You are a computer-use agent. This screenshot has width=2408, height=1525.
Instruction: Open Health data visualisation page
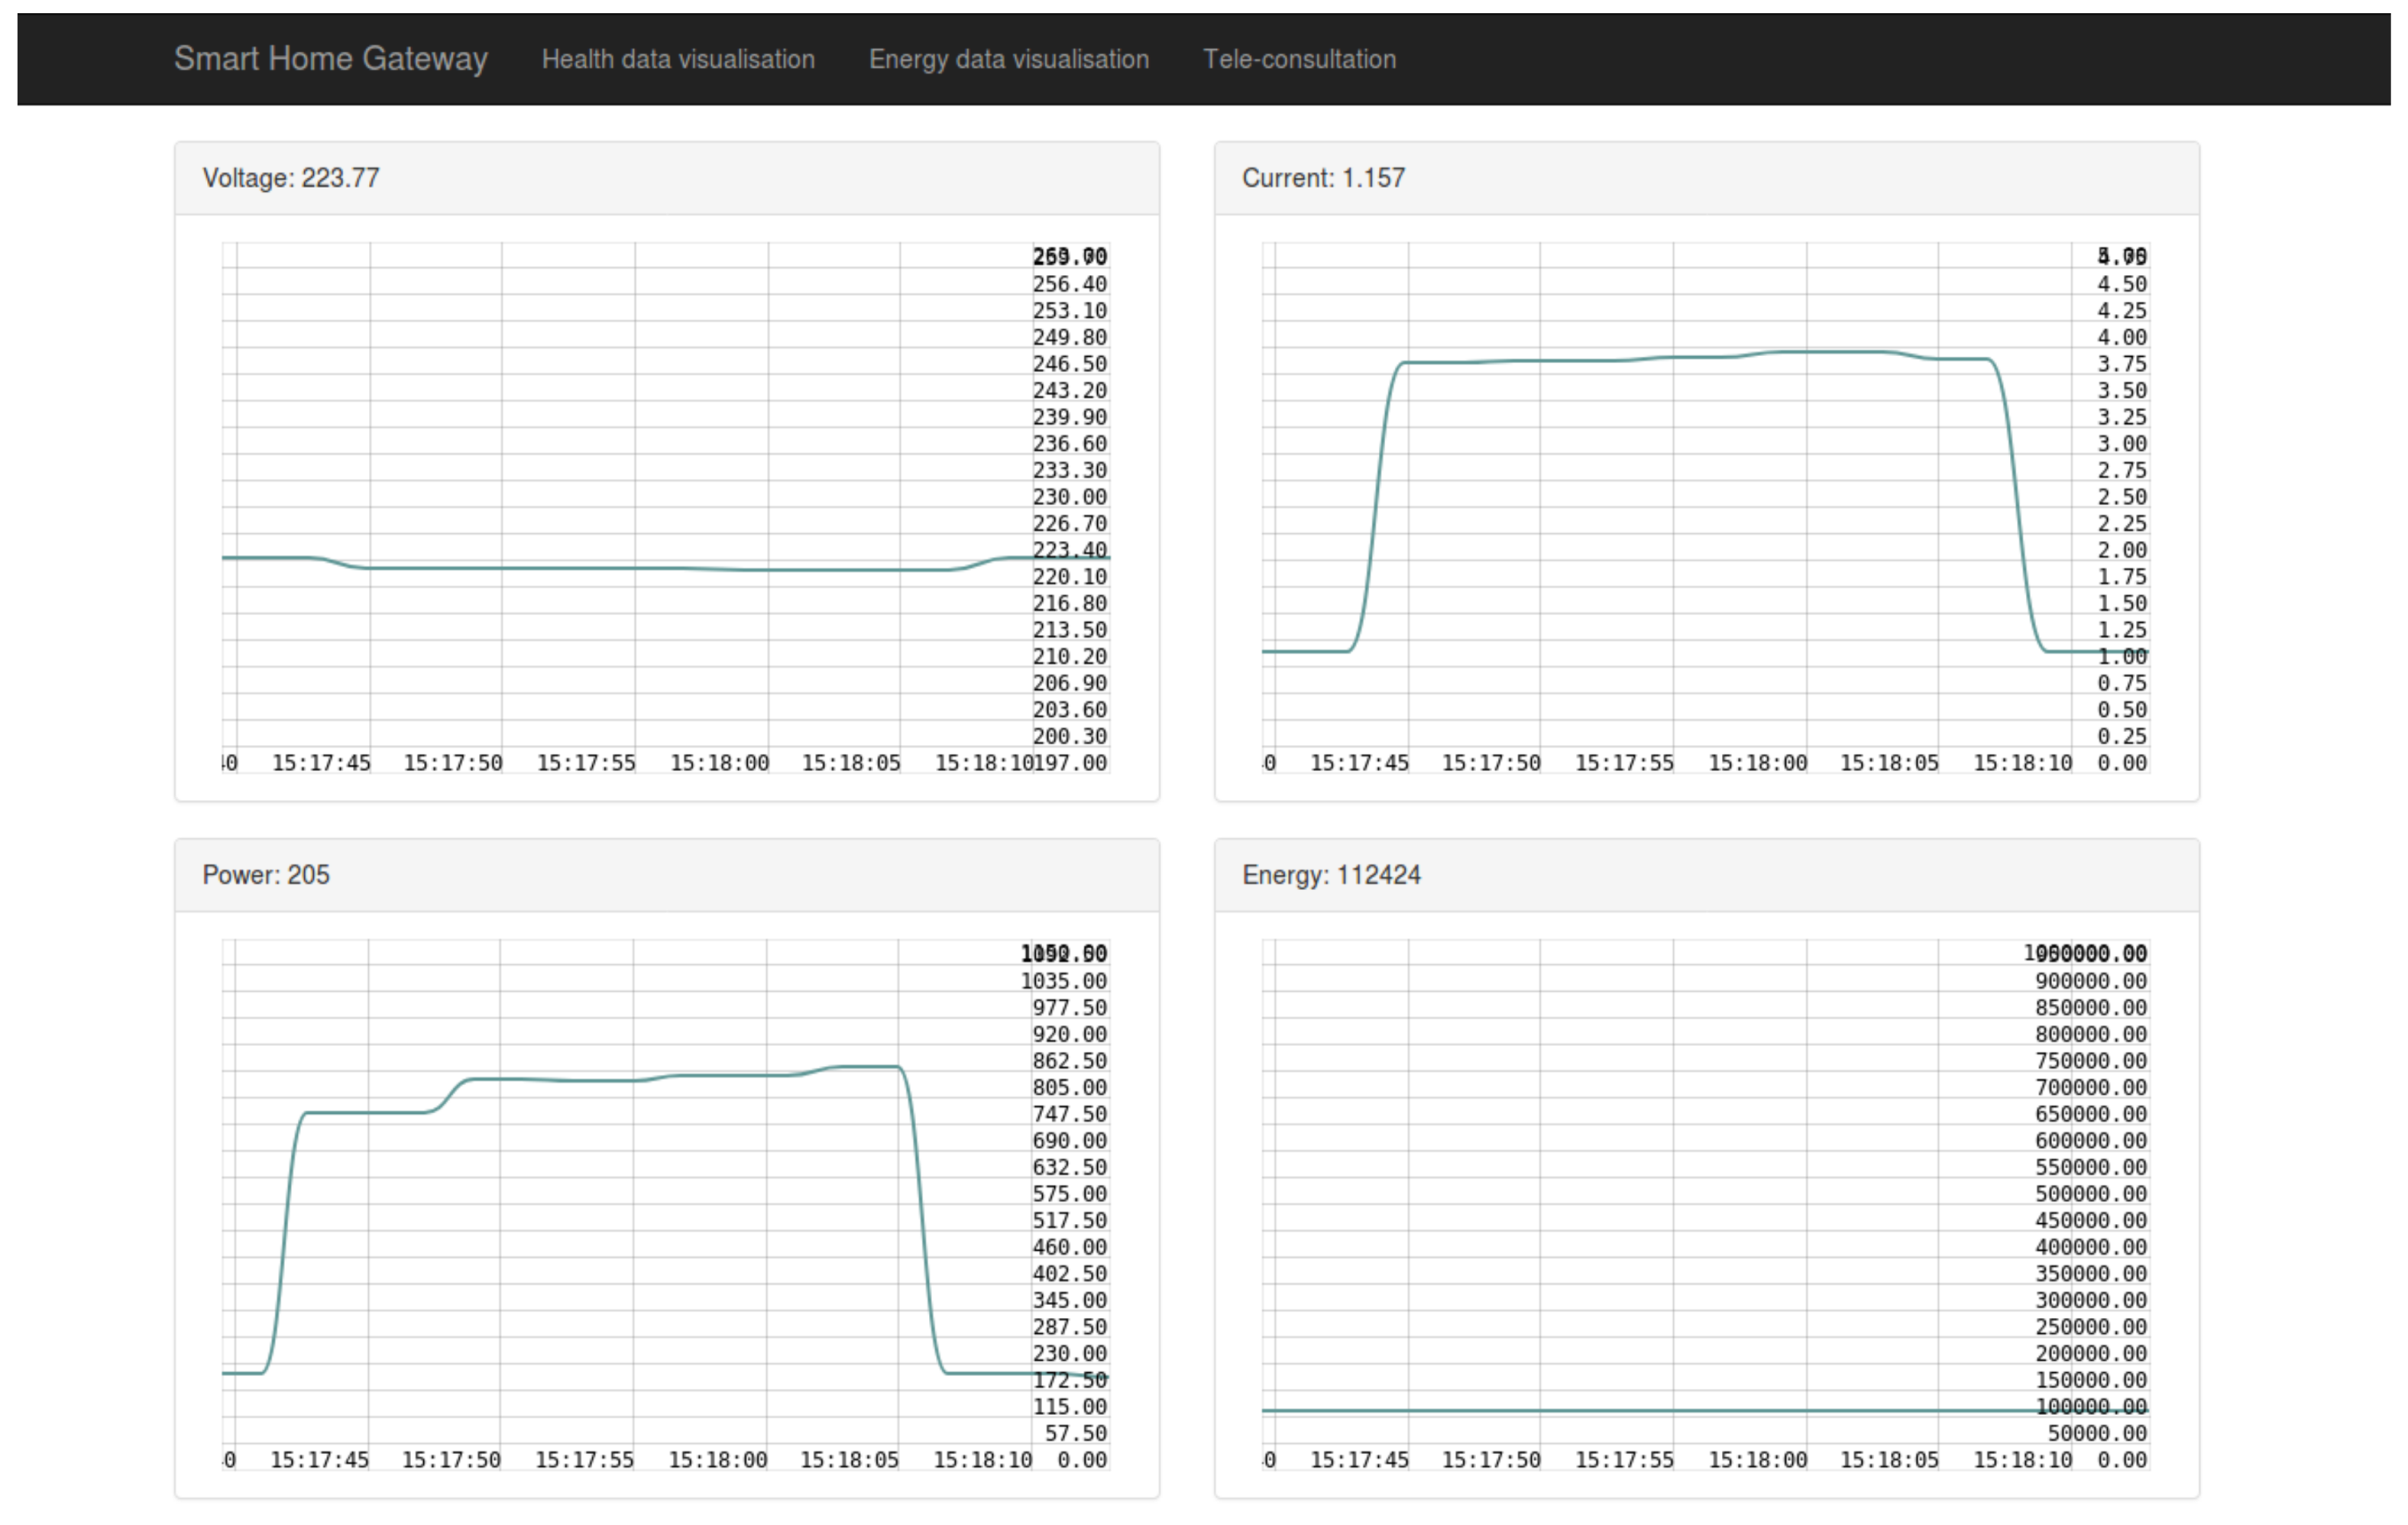coord(677,60)
